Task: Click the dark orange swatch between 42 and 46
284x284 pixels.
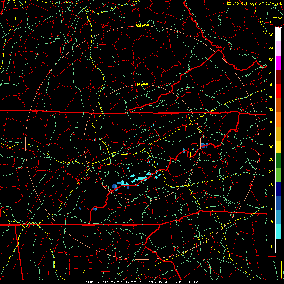Action: coord(279,105)
